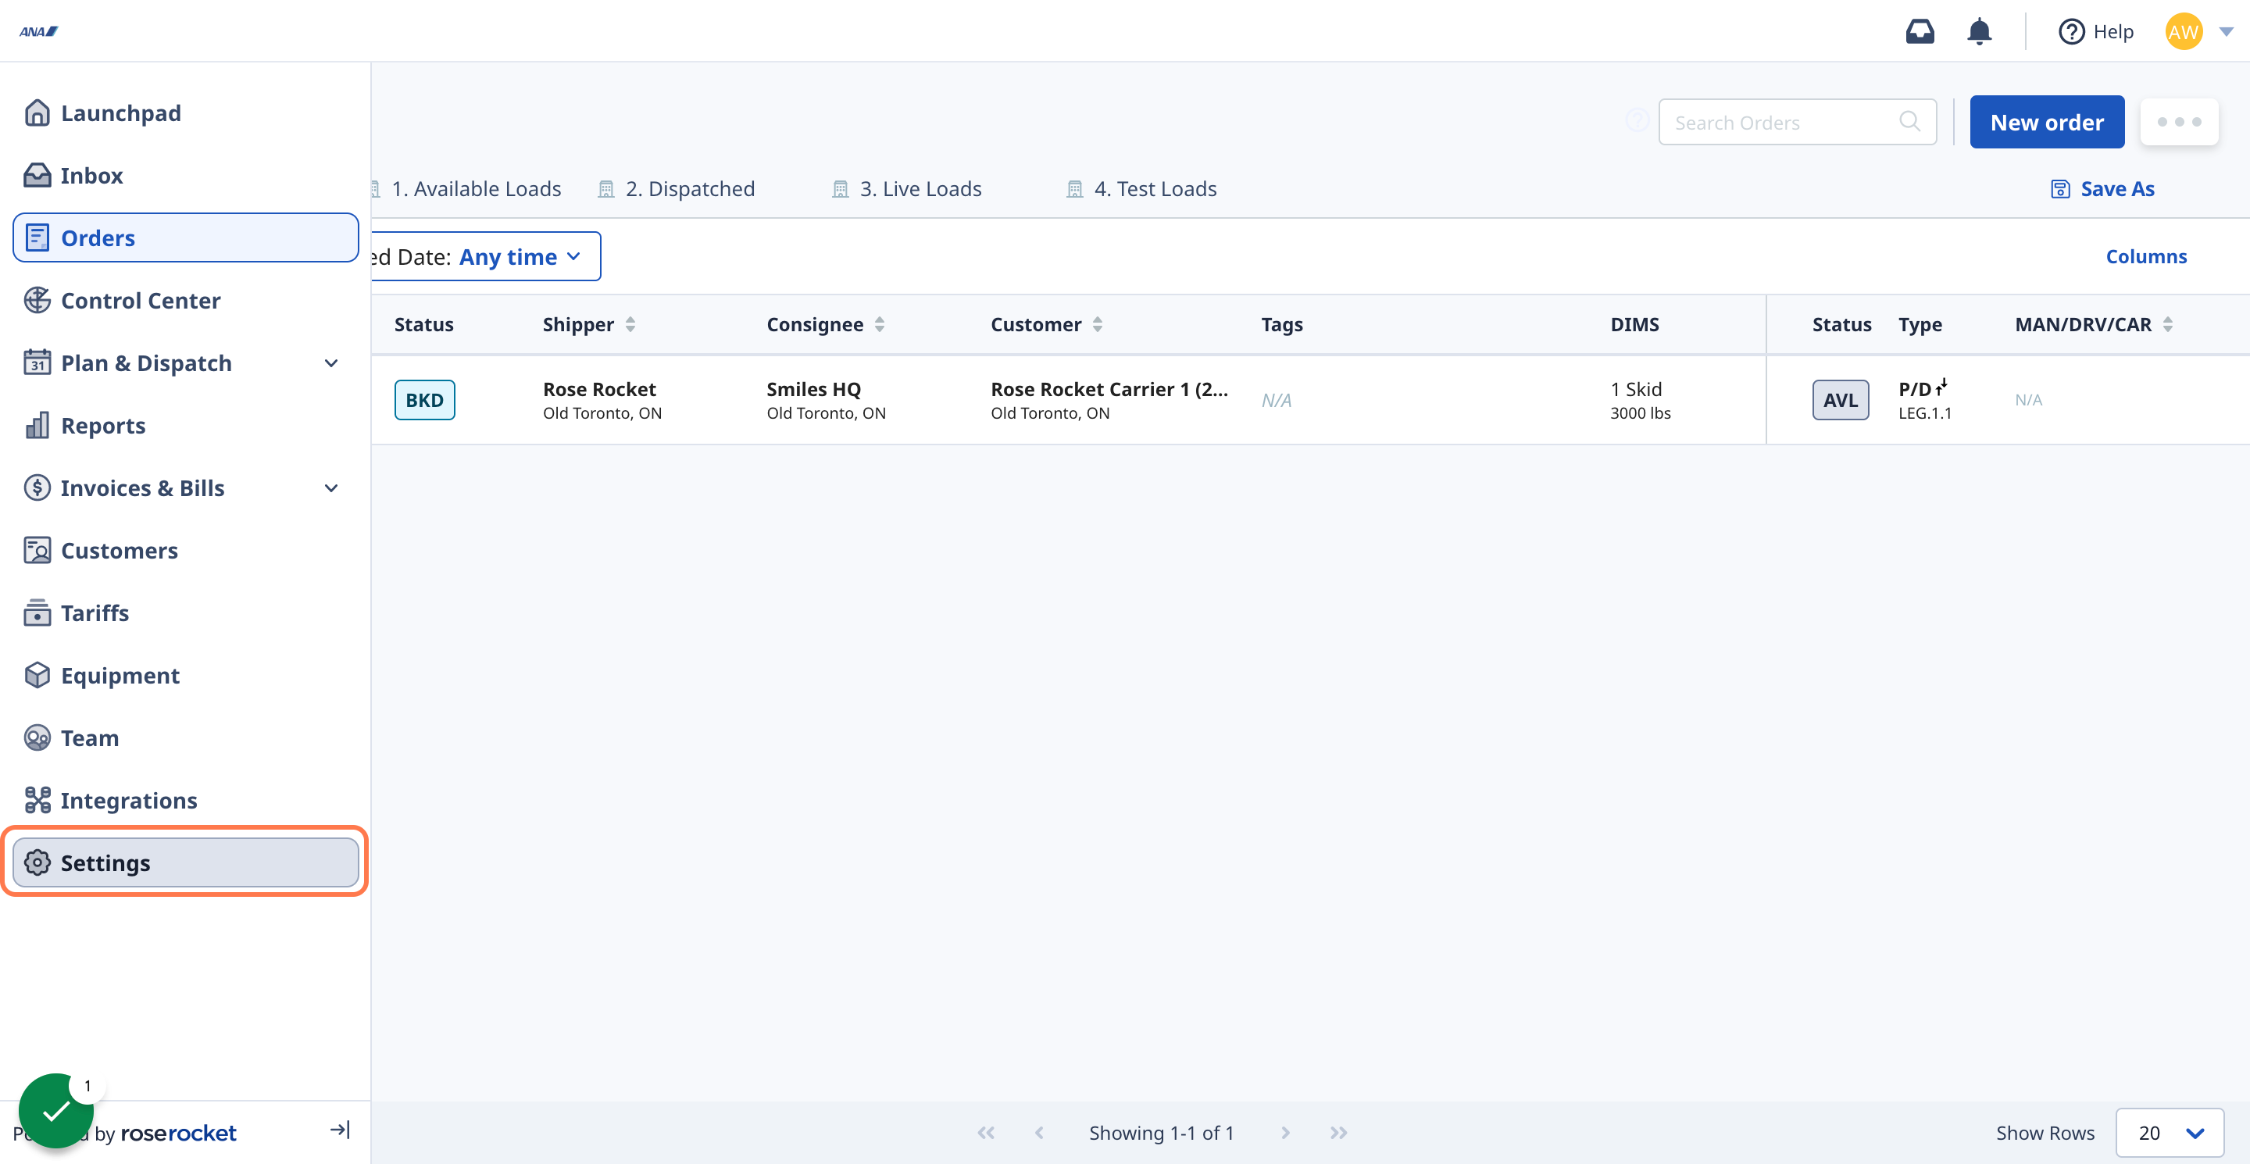Image resolution: width=2250 pixels, height=1164 pixels.
Task: Click the DIMS column header
Action: (x=1634, y=325)
